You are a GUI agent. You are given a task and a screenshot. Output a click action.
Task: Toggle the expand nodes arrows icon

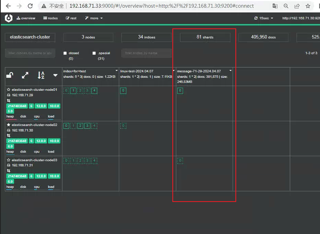(25, 75)
